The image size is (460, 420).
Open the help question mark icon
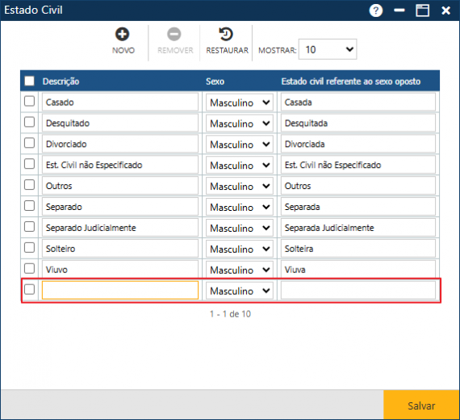pyautogui.click(x=376, y=10)
